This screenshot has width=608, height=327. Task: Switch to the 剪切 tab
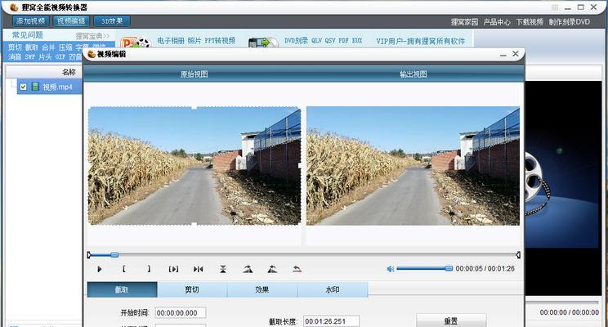click(x=192, y=289)
